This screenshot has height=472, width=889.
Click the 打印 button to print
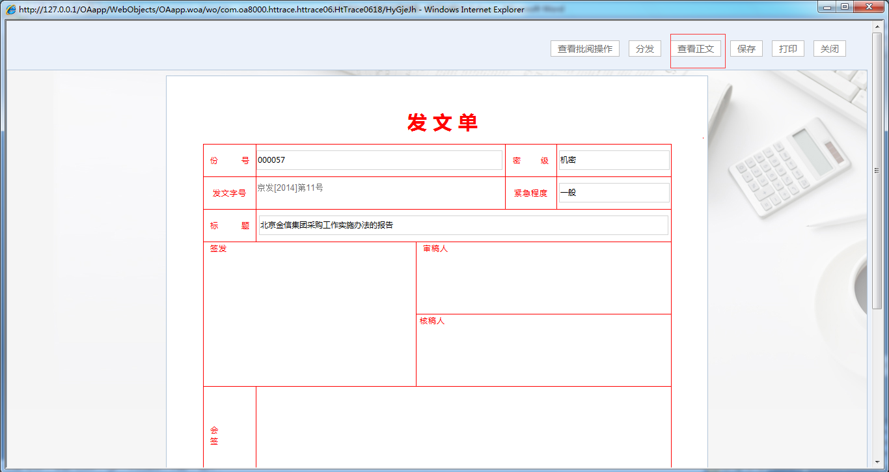click(x=787, y=48)
